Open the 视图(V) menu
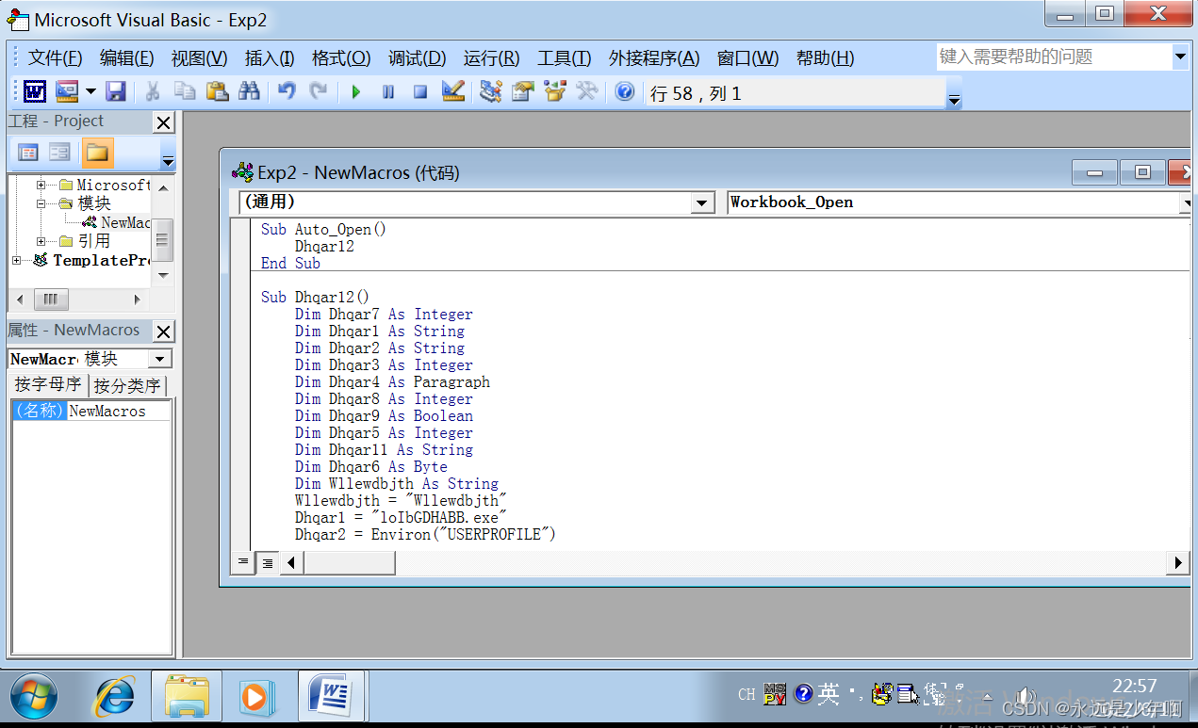The image size is (1198, 728). pos(200,58)
